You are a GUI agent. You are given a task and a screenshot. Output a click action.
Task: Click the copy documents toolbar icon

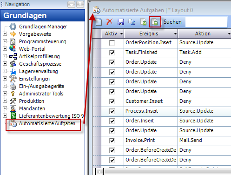(132, 22)
